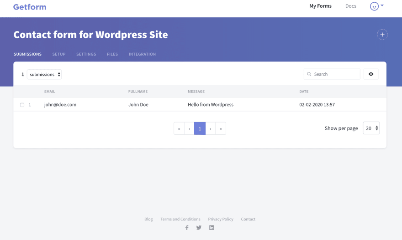
Task: Click the Hello from Wordpress message
Action: (x=211, y=105)
